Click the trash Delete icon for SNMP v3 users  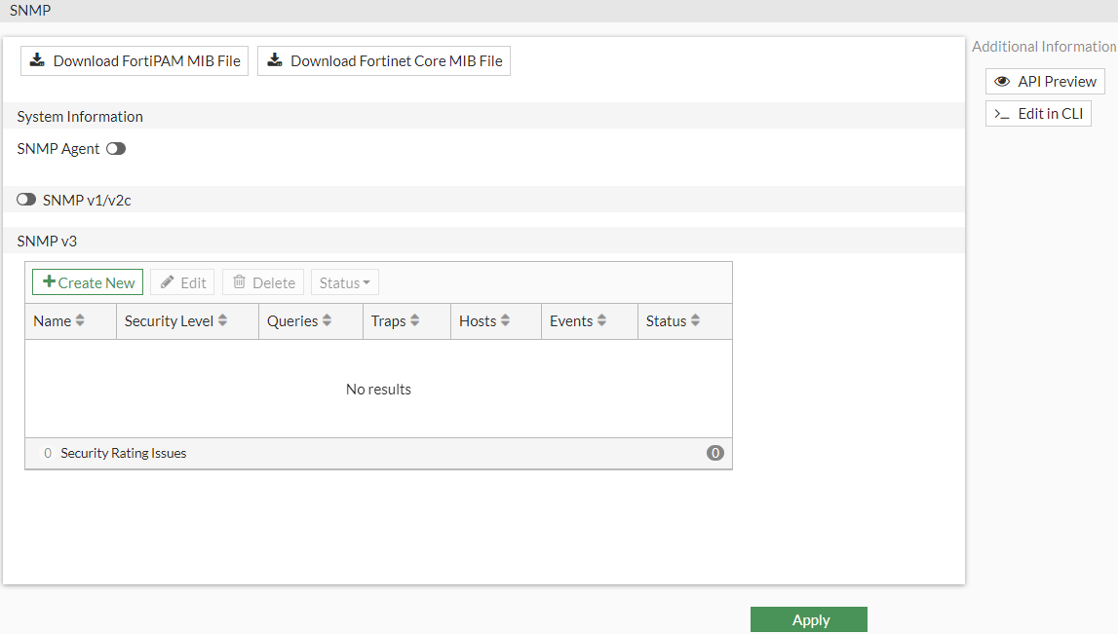click(x=243, y=282)
